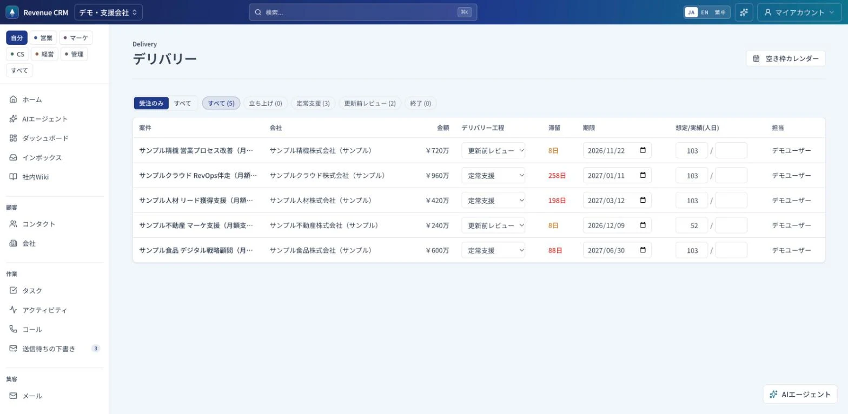The width and height of the screenshot is (848, 414).
Task: Click the 送信待ちの下書き envelope icon
Action: 14,349
